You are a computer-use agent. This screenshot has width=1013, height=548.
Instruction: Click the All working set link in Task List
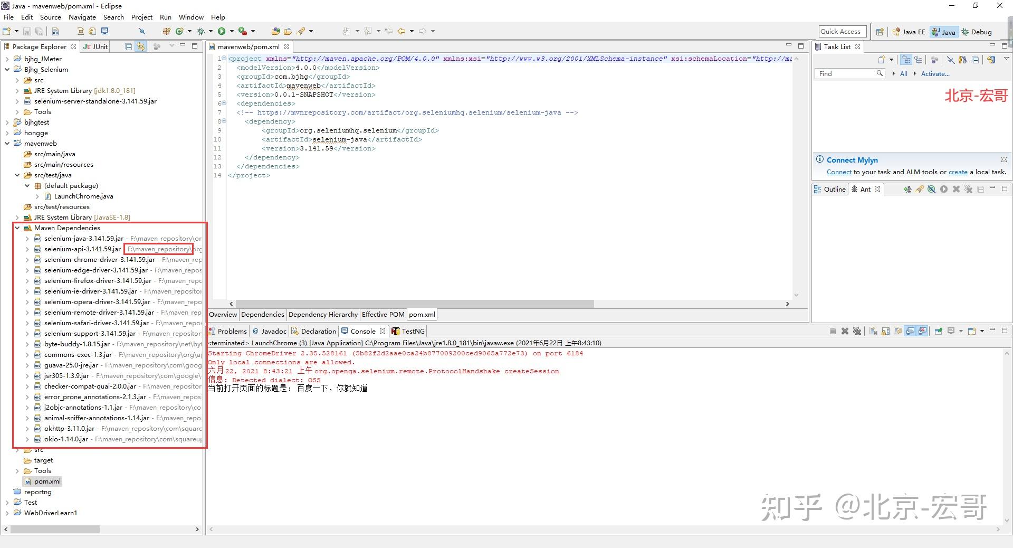tap(904, 74)
